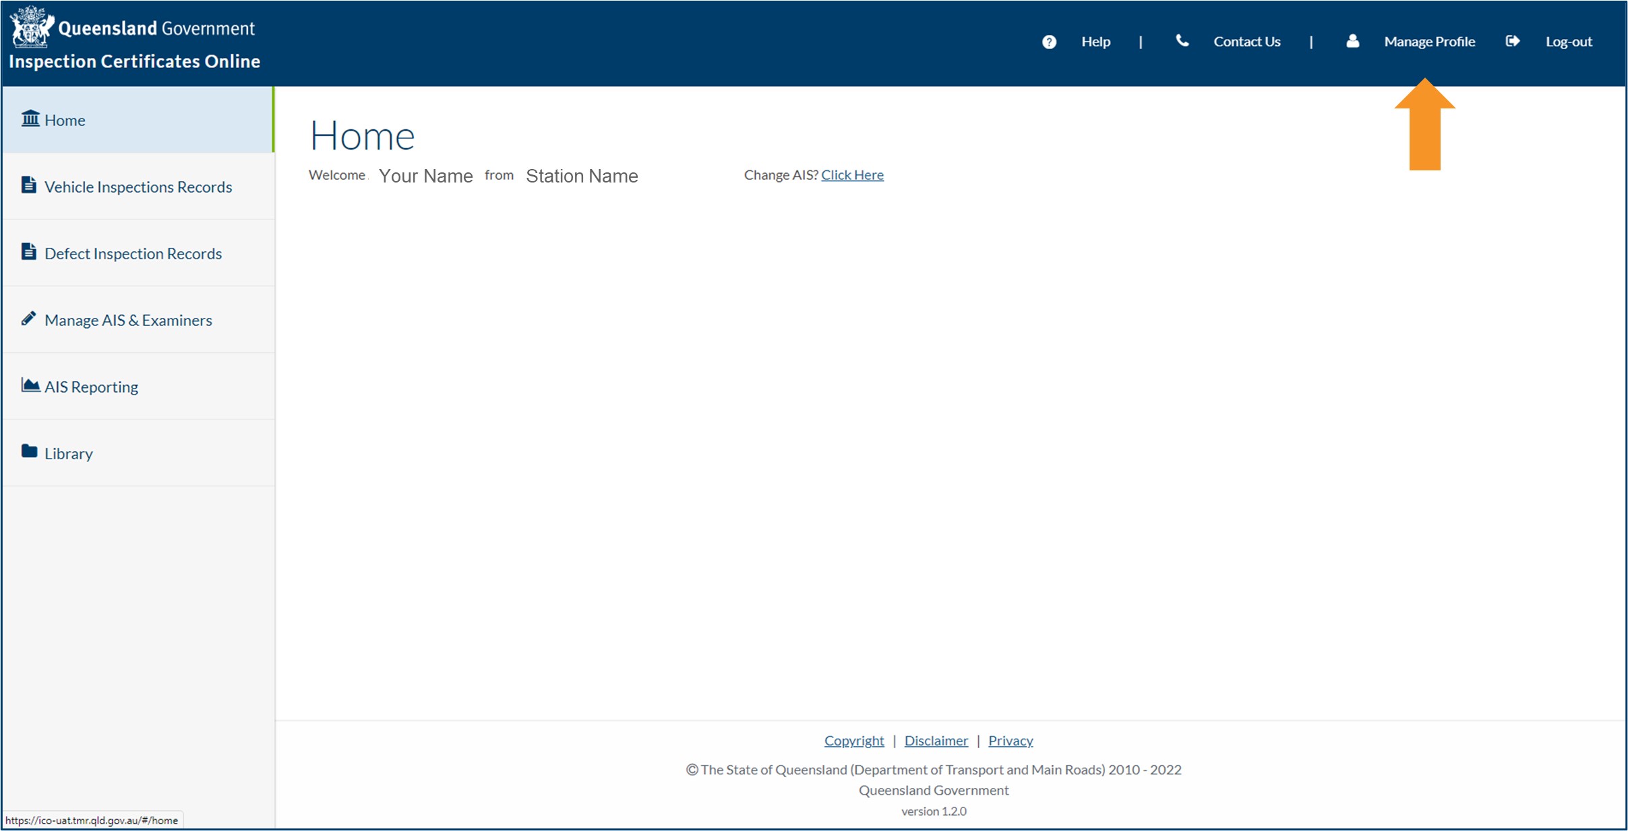Viewport: 1628px width, 831px height.
Task: Click the Contact Us phone icon
Action: tap(1182, 41)
